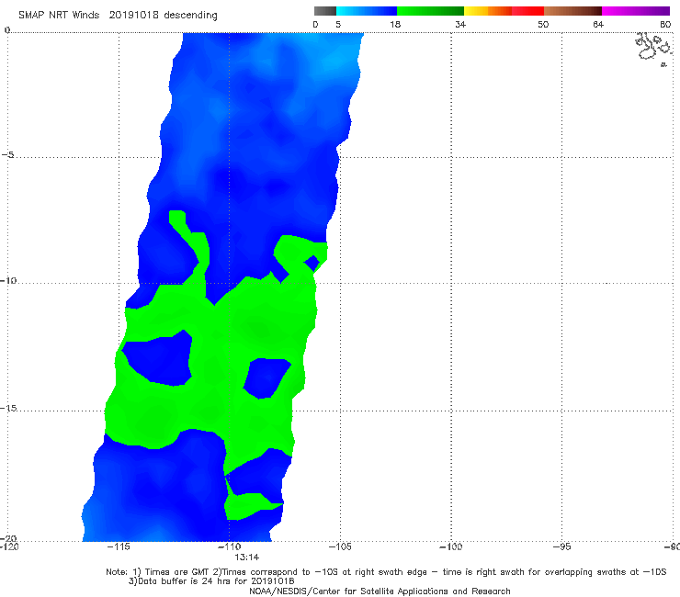Click the swath time stamp '13:14'
Screen dimensions: 680x597
point(247,558)
